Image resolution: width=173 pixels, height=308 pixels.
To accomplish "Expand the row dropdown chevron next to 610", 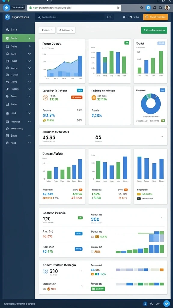I will [x=82, y=271].
